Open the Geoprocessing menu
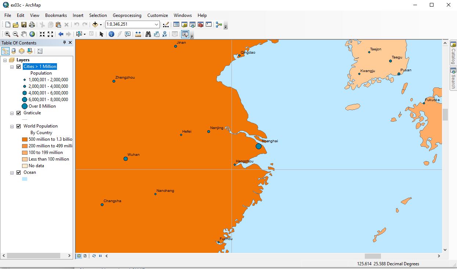Image resolution: width=457 pixels, height=269 pixels. (127, 15)
